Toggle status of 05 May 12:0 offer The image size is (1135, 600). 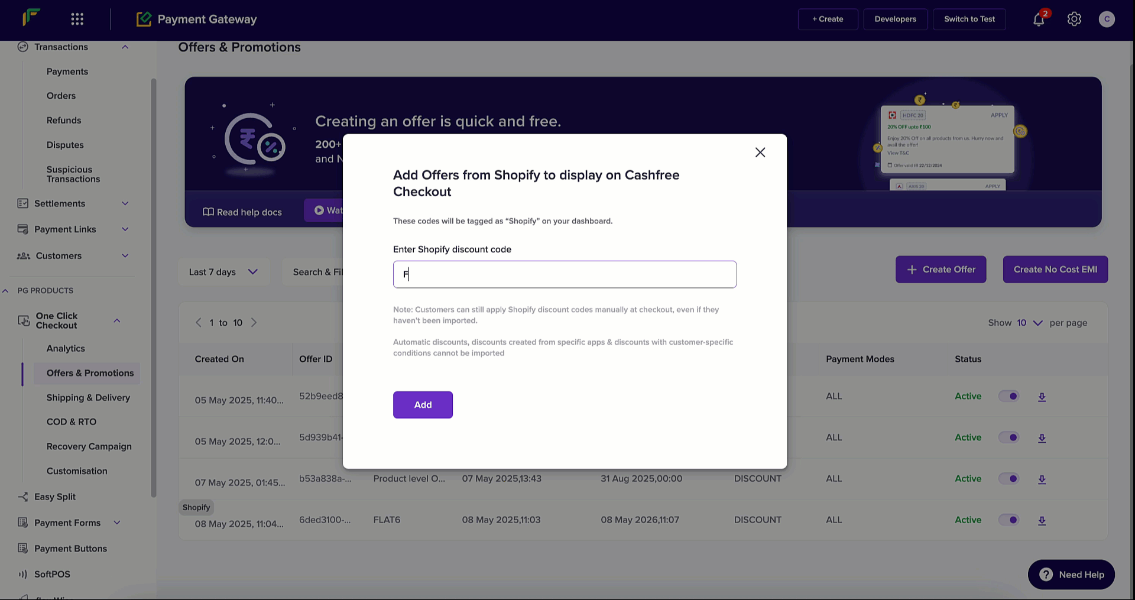pyautogui.click(x=1009, y=437)
